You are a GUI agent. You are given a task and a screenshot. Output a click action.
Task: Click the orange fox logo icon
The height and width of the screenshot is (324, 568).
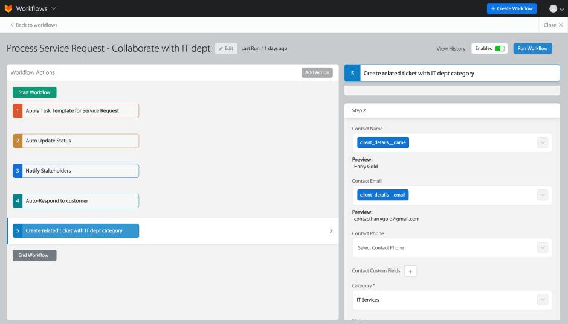tap(8, 8)
